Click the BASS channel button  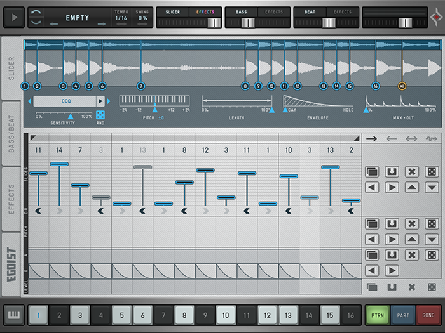pos(241,12)
